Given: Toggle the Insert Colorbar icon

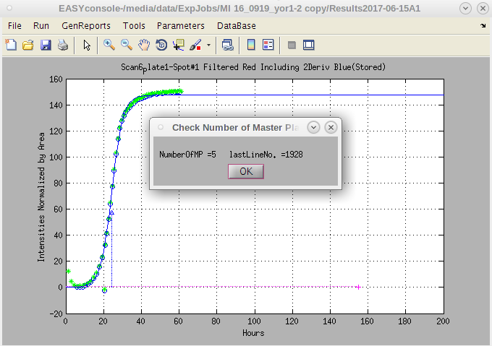Looking at the screenshot, I should [x=251, y=45].
